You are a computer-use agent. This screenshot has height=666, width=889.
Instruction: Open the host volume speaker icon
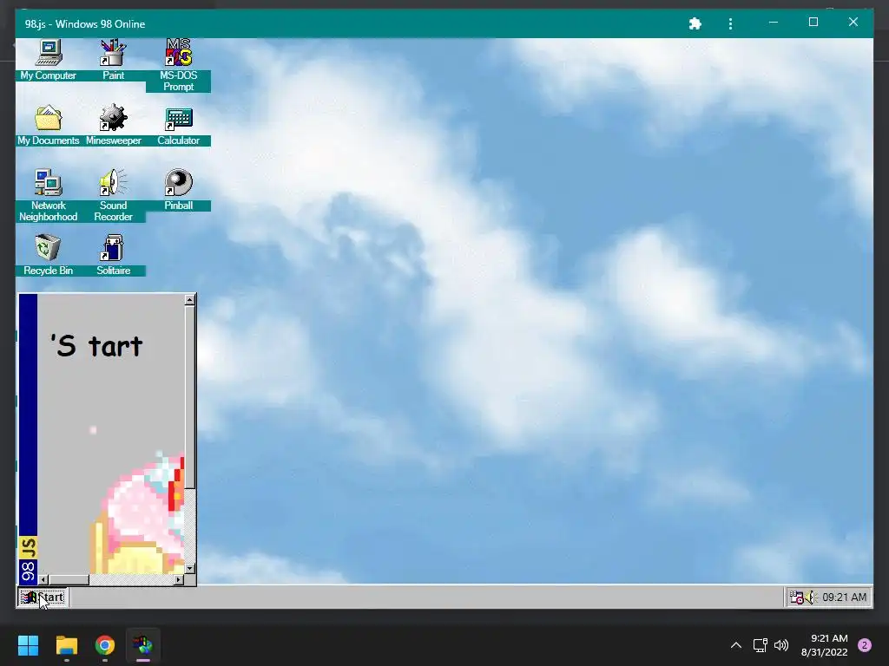(x=781, y=645)
